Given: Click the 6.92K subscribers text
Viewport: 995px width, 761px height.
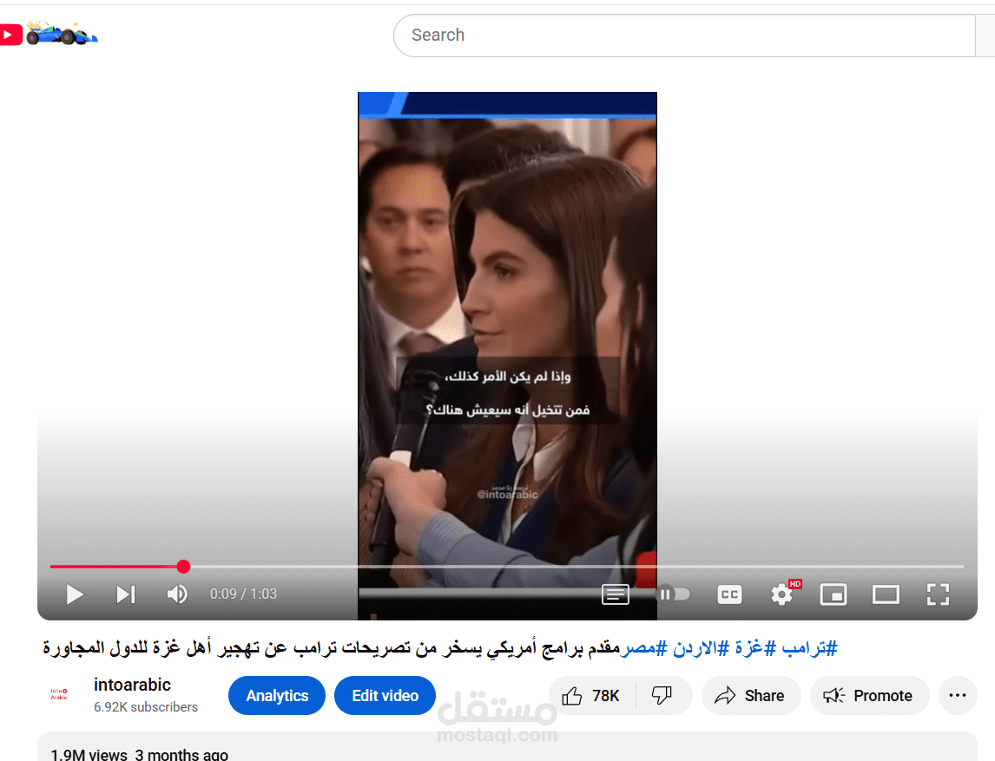Looking at the screenshot, I should [146, 707].
